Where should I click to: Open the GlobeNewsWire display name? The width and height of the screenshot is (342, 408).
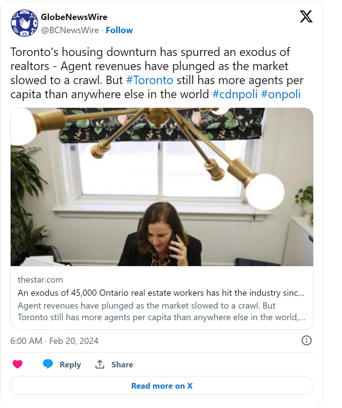click(x=74, y=17)
